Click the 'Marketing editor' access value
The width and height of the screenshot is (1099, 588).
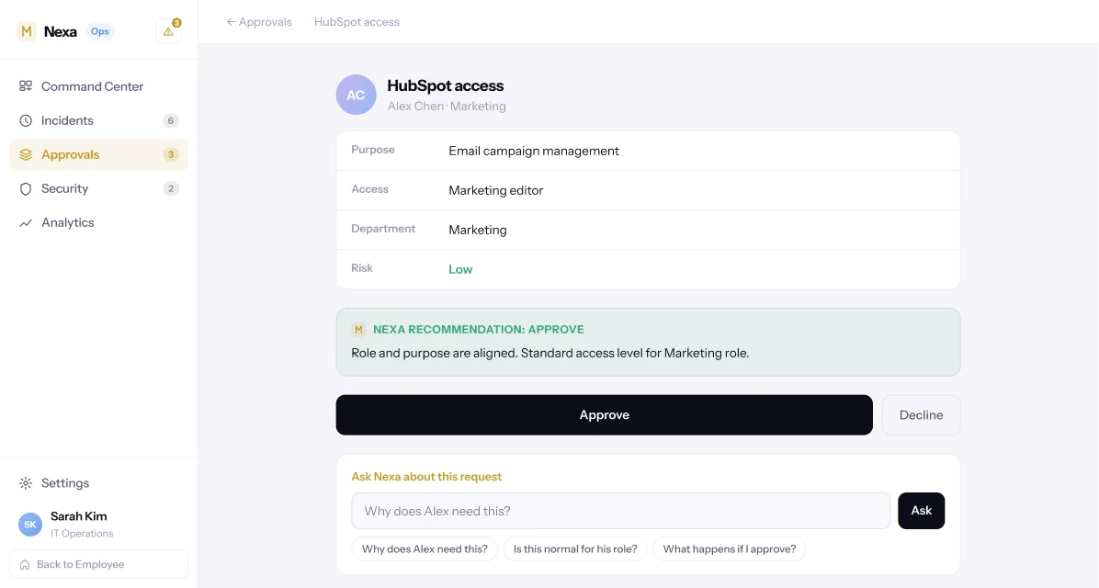(x=496, y=190)
